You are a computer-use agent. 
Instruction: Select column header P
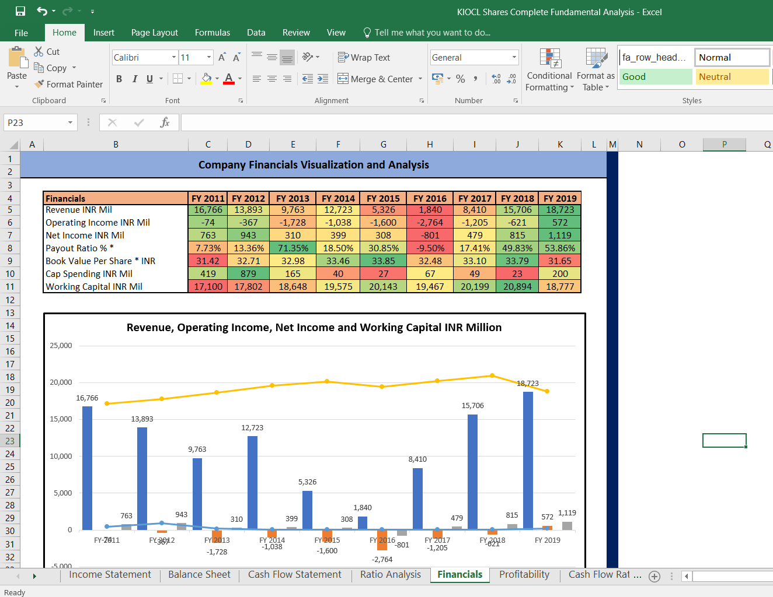point(724,145)
